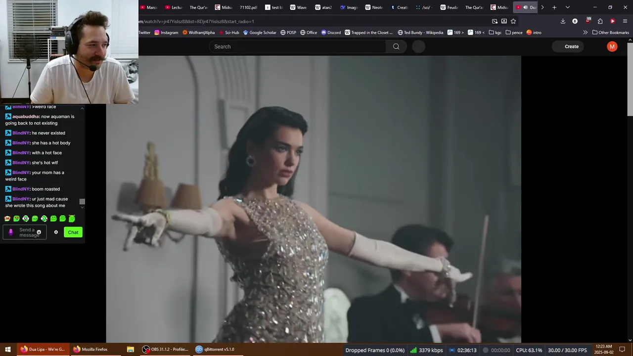Open the chat settings gear icon

pyautogui.click(x=56, y=232)
